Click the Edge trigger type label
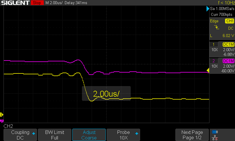Image resolution: width=235 pixels, height=141 pixels. [214, 21]
